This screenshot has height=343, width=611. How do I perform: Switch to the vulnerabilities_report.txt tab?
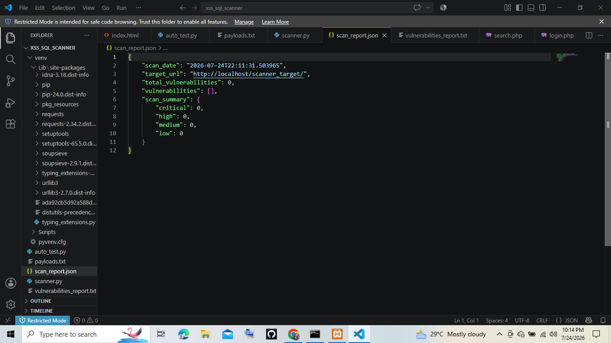[x=436, y=35]
